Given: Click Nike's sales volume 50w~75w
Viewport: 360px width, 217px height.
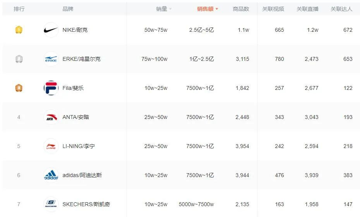Looking at the screenshot, I should (156, 30).
